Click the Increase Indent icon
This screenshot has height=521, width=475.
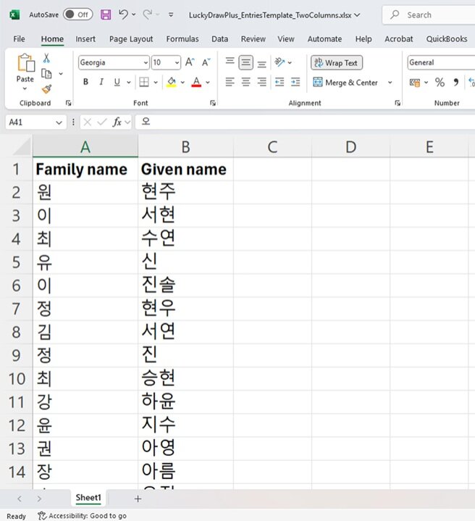pyautogui.click(x=295, y=83)
